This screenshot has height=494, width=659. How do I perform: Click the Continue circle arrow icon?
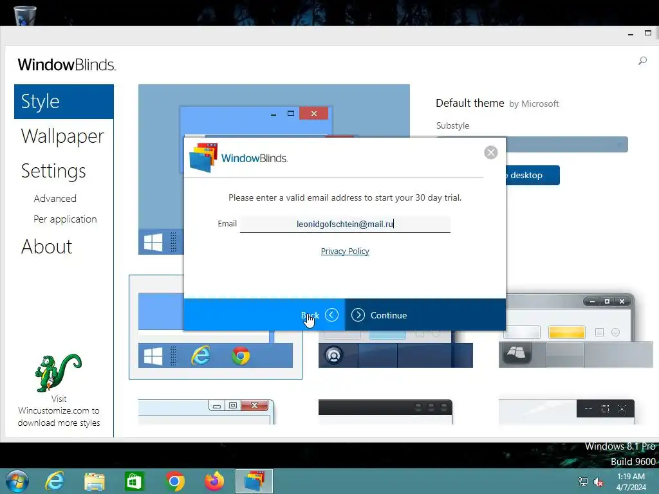tap(358, 315)
